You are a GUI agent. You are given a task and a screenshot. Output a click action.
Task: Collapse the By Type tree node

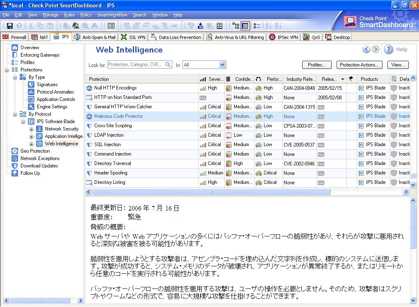click(x=15, y=78)
